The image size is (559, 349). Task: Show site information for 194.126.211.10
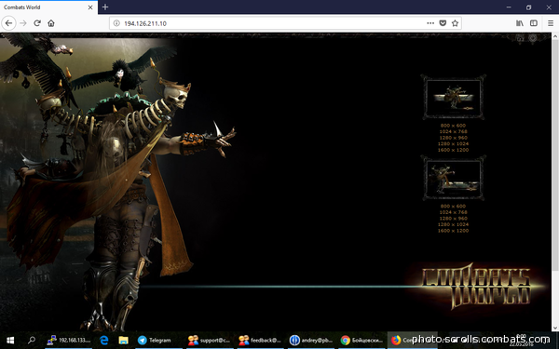point(116,23)
